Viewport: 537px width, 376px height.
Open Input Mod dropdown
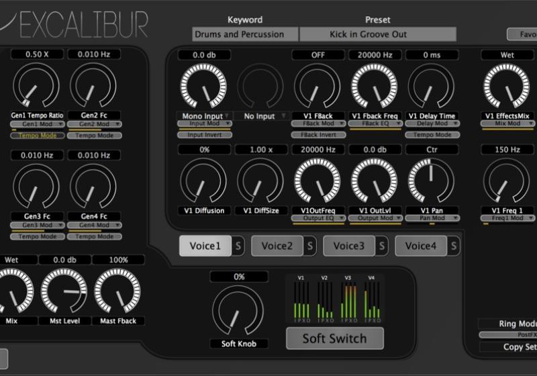pyautogui.click(x=205, y=124)
